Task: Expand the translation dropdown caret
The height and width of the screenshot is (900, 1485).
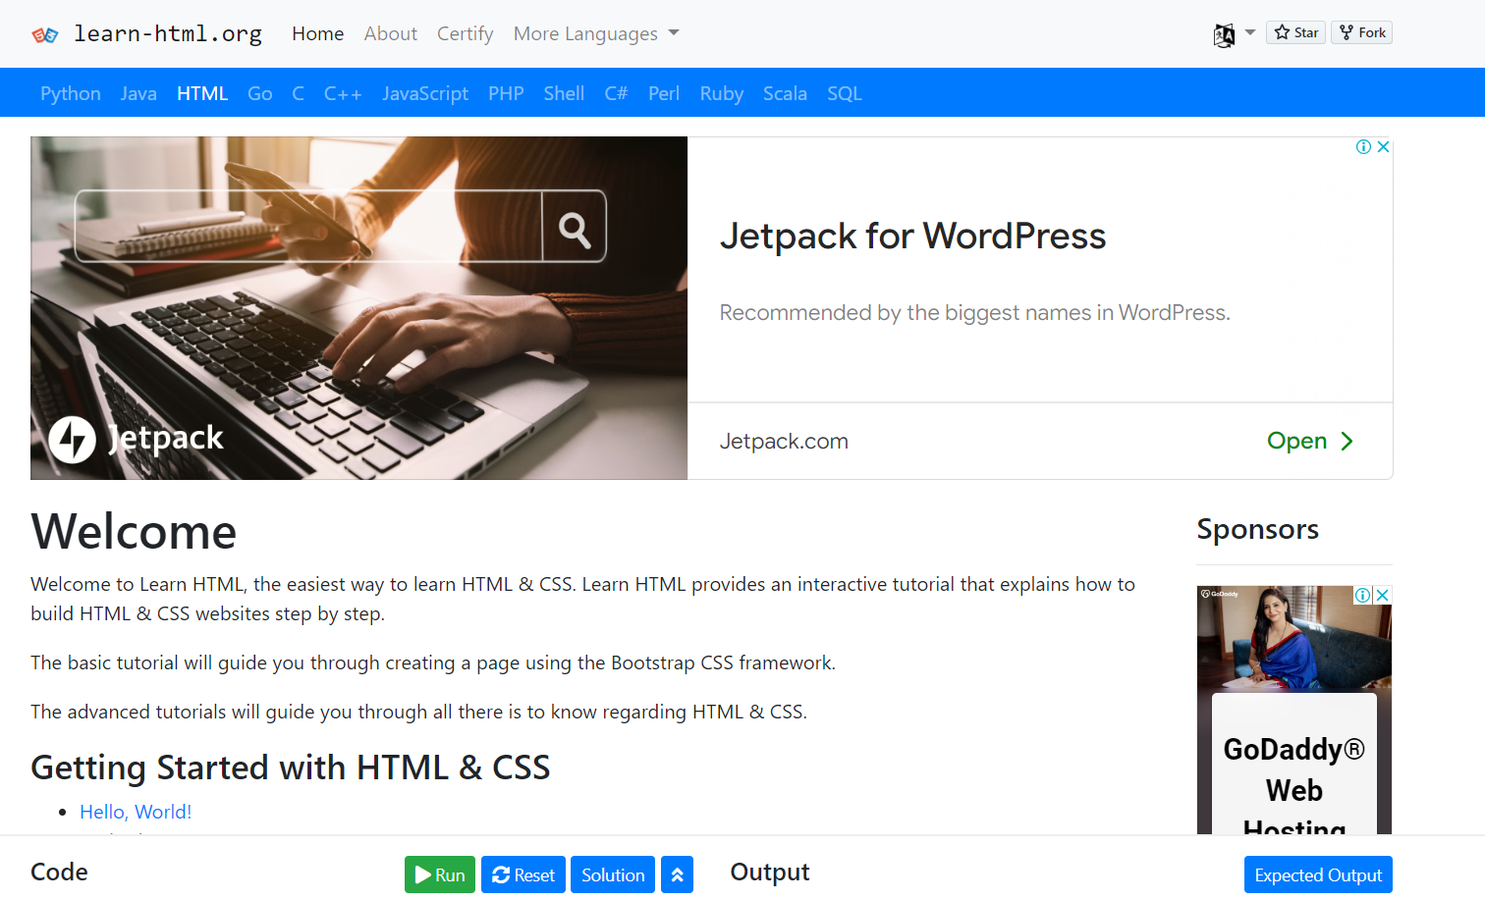Action: tap(1250, 32)
